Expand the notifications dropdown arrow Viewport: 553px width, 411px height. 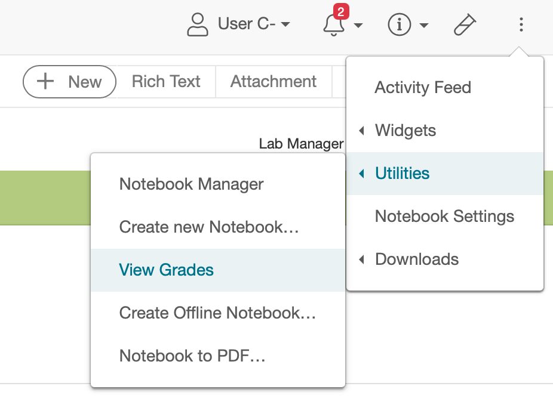pos(358,25)
